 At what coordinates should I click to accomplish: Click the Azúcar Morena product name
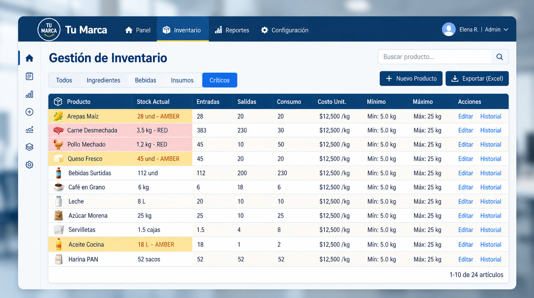(88, 216)
